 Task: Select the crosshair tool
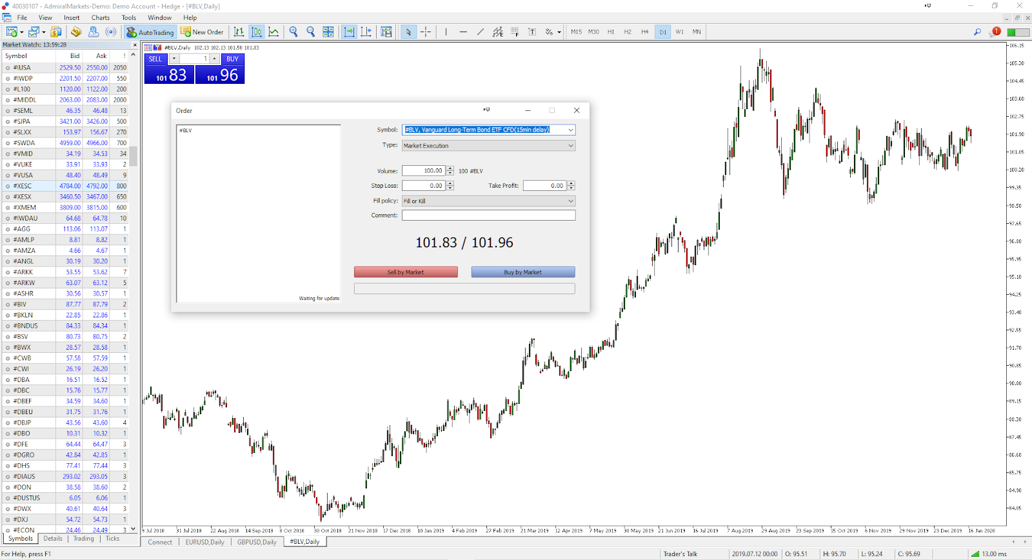pyautogui.click(x=426, y=32)
